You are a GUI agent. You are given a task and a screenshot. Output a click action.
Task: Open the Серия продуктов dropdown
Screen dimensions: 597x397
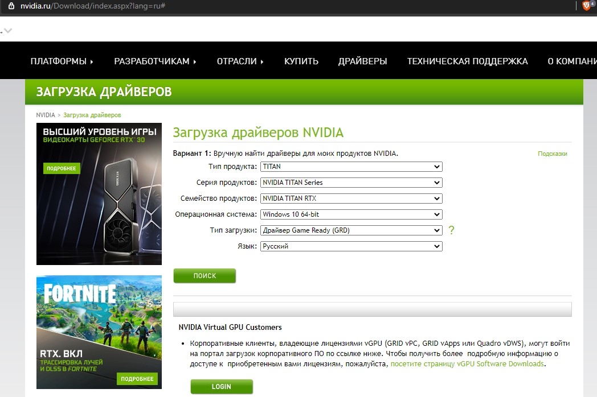pos(351,183)
